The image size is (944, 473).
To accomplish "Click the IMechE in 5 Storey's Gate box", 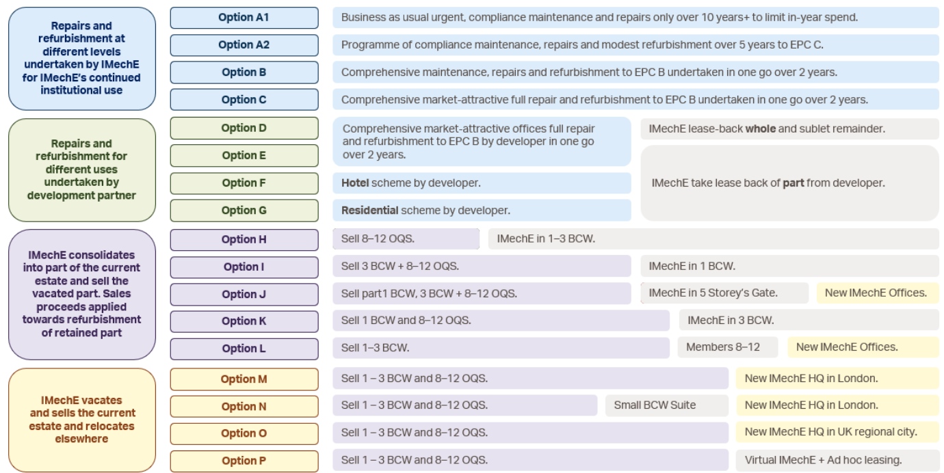I will point(725,293).
